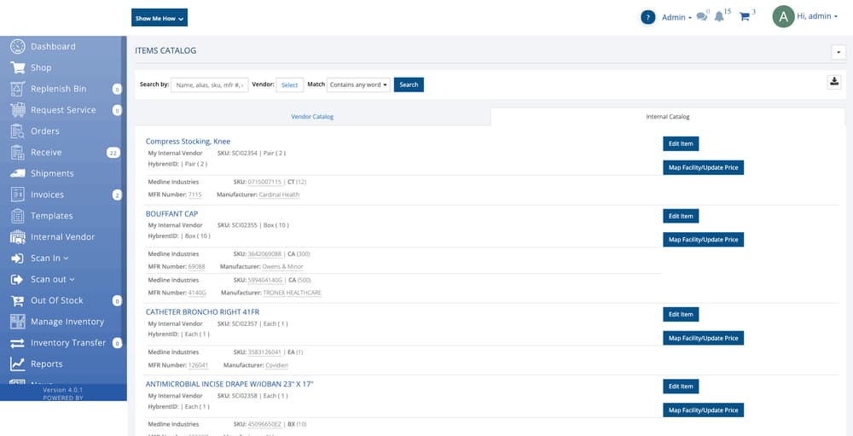
Task: Open the Internal Vendor icon
Action: coord(17,237)
